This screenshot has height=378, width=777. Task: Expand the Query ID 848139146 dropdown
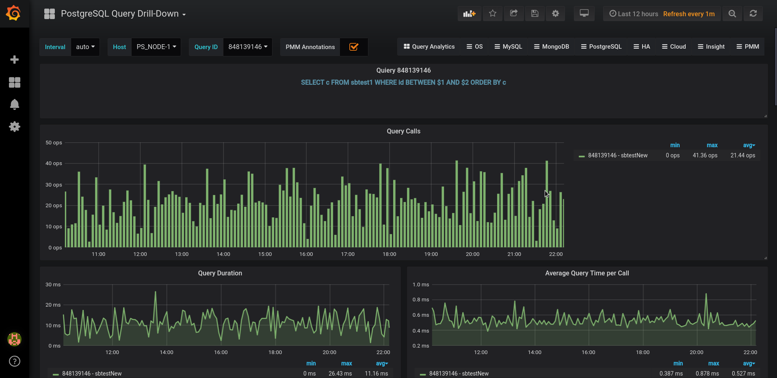[x=248, y=47]
